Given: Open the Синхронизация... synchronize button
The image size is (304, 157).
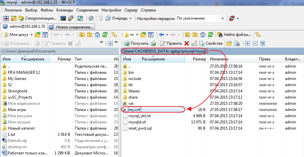Looking at the screenshot, I should (x=38, y=18).
